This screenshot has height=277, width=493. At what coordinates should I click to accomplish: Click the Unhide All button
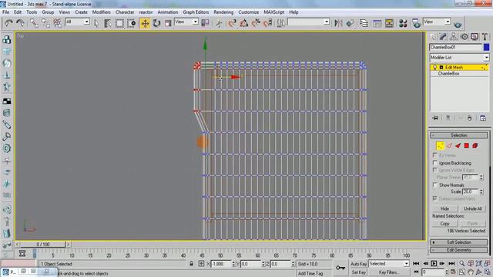tap(472, 209)
